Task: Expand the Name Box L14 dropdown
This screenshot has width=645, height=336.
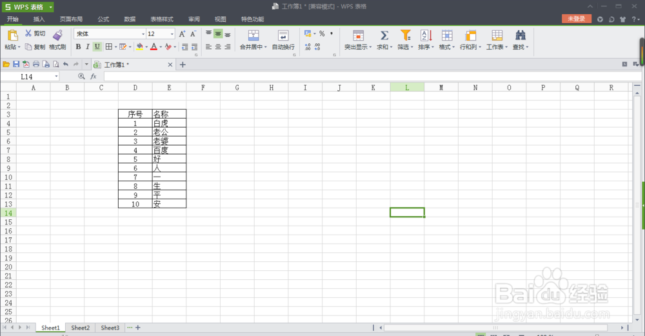Action: [x=56, y=77]
